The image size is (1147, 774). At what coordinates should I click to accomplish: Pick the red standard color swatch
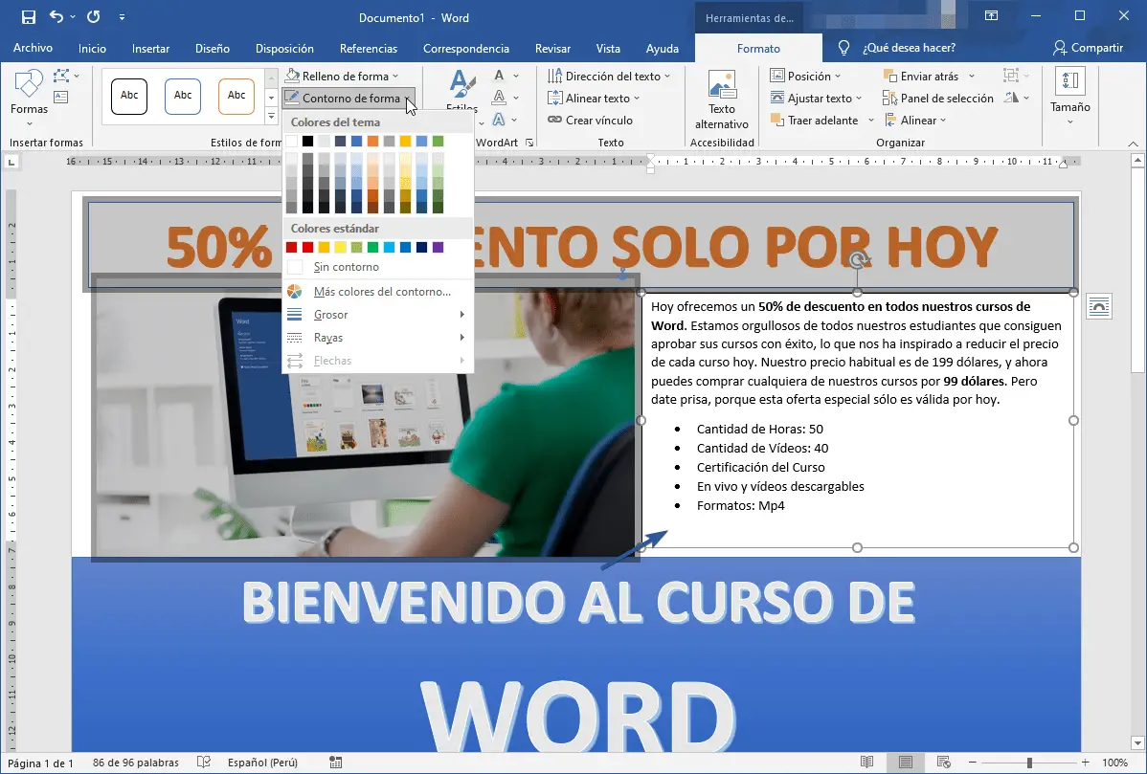point(305,246)
